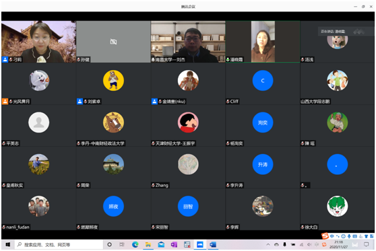Select the Zhang participant tile
The height and width of the screenshot is (251, 376).
[188, 168]
